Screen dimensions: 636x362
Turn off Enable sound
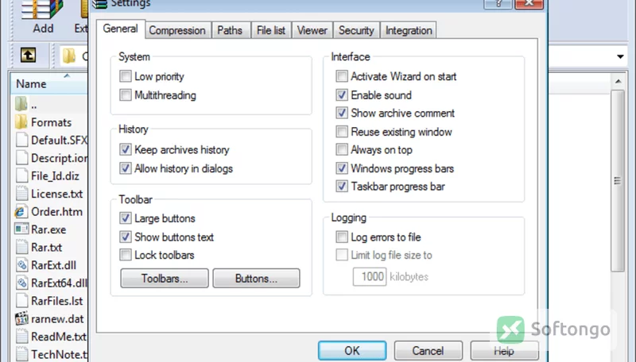tap(342, 94)
